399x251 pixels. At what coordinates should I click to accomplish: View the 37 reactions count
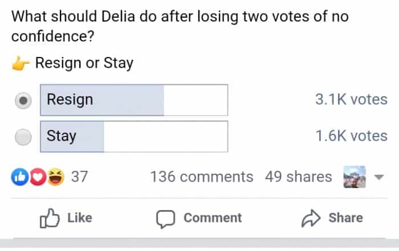coord(79,177)
